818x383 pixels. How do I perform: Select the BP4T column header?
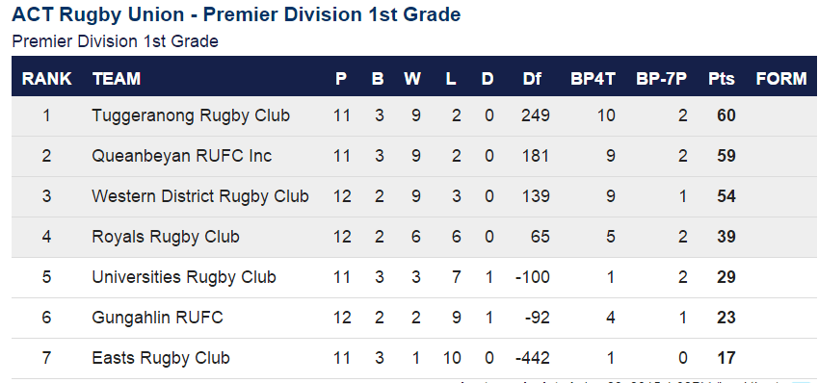click(x=594, y=79)
